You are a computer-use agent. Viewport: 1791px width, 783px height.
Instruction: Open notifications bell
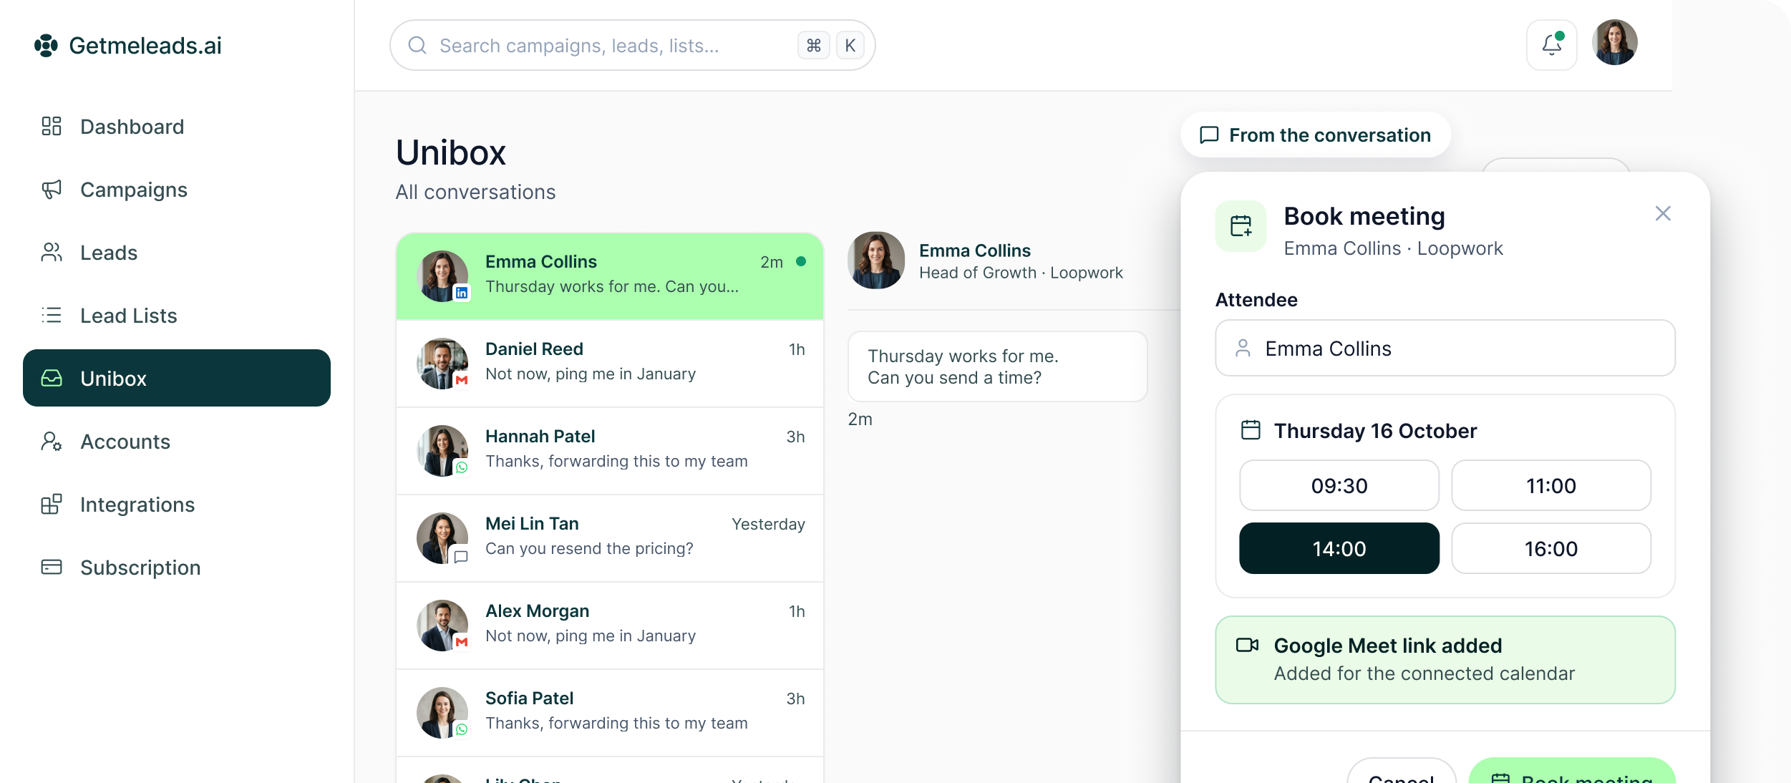[1552, 45]
